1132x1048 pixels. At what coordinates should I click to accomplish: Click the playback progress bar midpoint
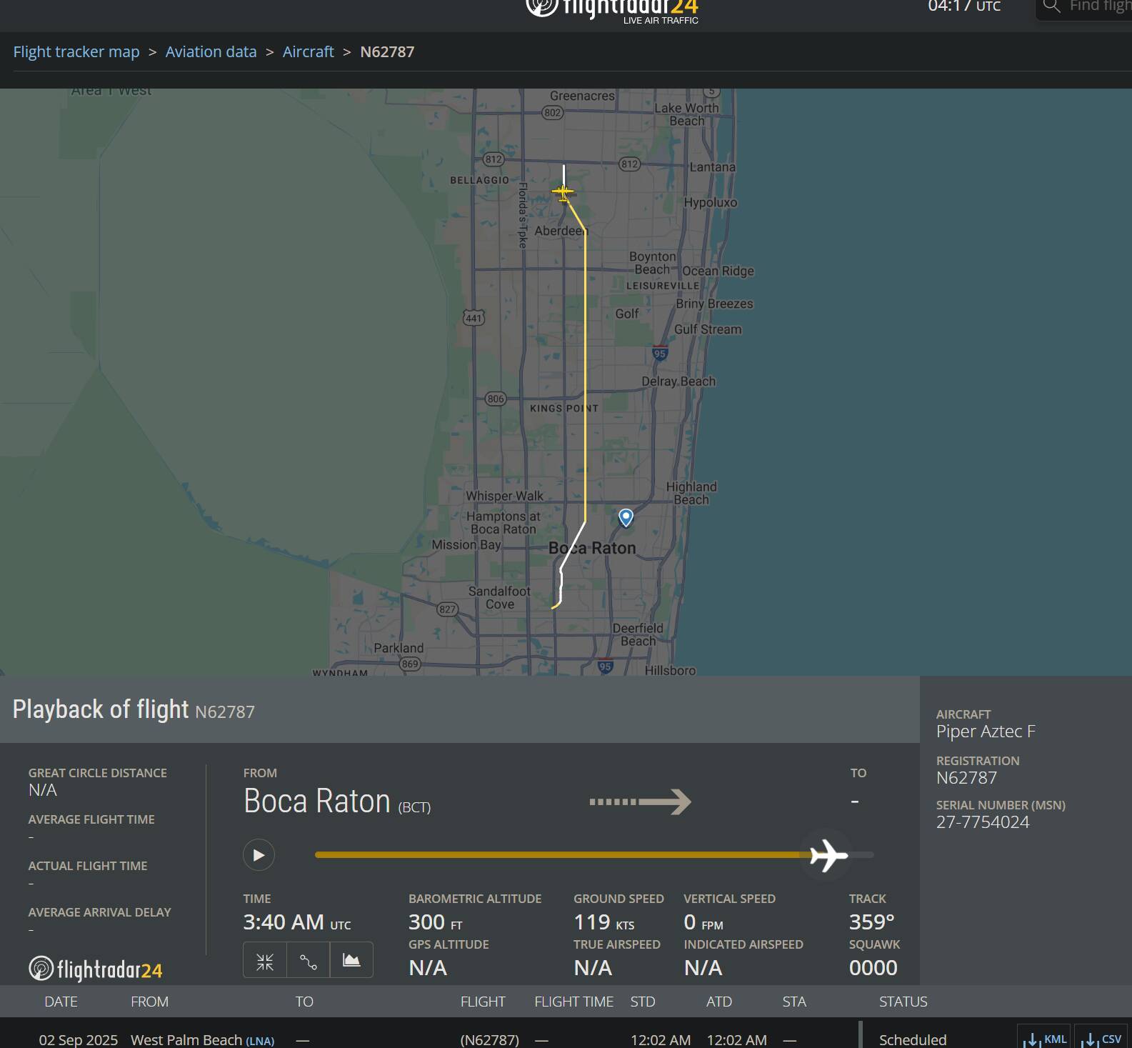point(594,854)
